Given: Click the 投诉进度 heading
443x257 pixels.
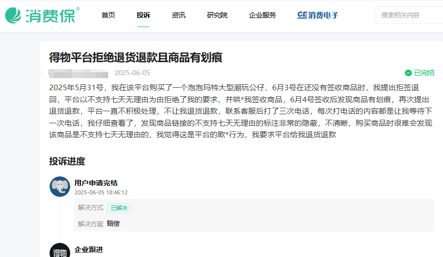Looking at the screenshot, I should pyautogui.click(x=67, y=161).
